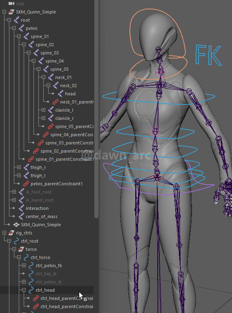Image resolution: width=232 pixels, height=313 pixels.
Task: Click the ctrl_torso curve icon
Action: [x=26, y=257]
